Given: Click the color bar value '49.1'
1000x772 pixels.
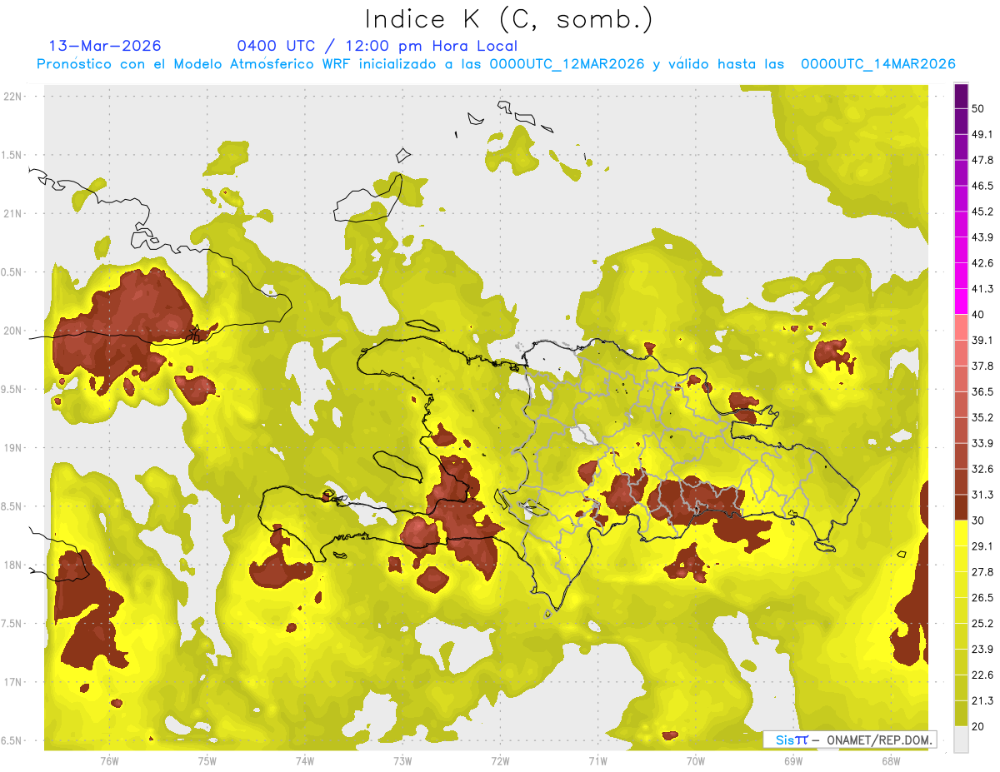Looking at the screenshot, I should (982, 134).
